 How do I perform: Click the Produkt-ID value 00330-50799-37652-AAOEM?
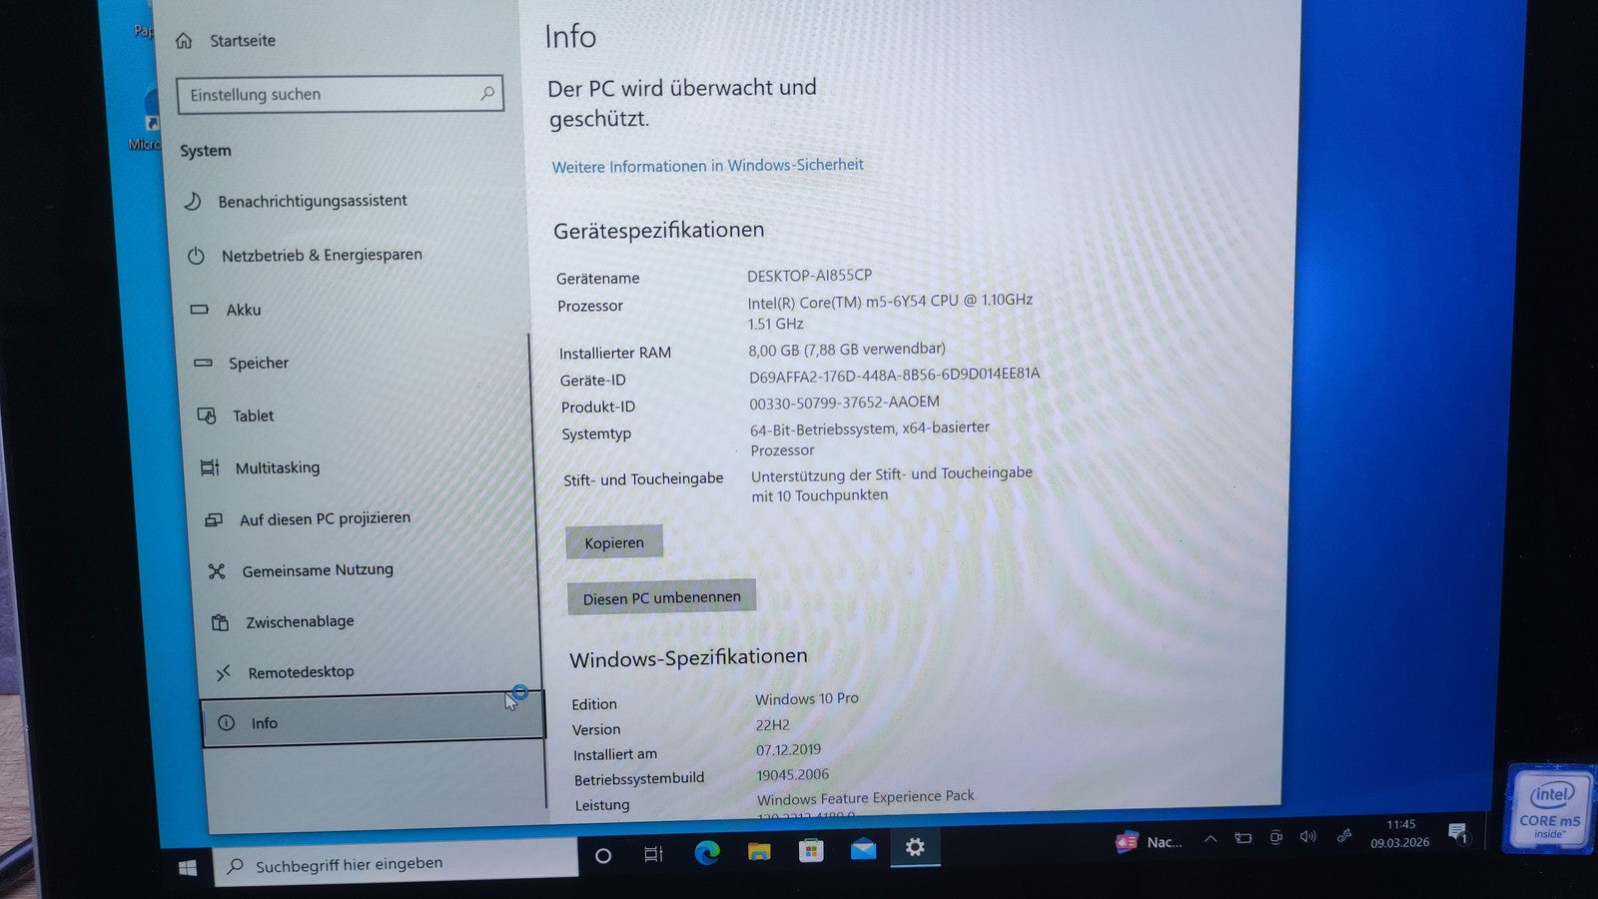click(845, 403)
